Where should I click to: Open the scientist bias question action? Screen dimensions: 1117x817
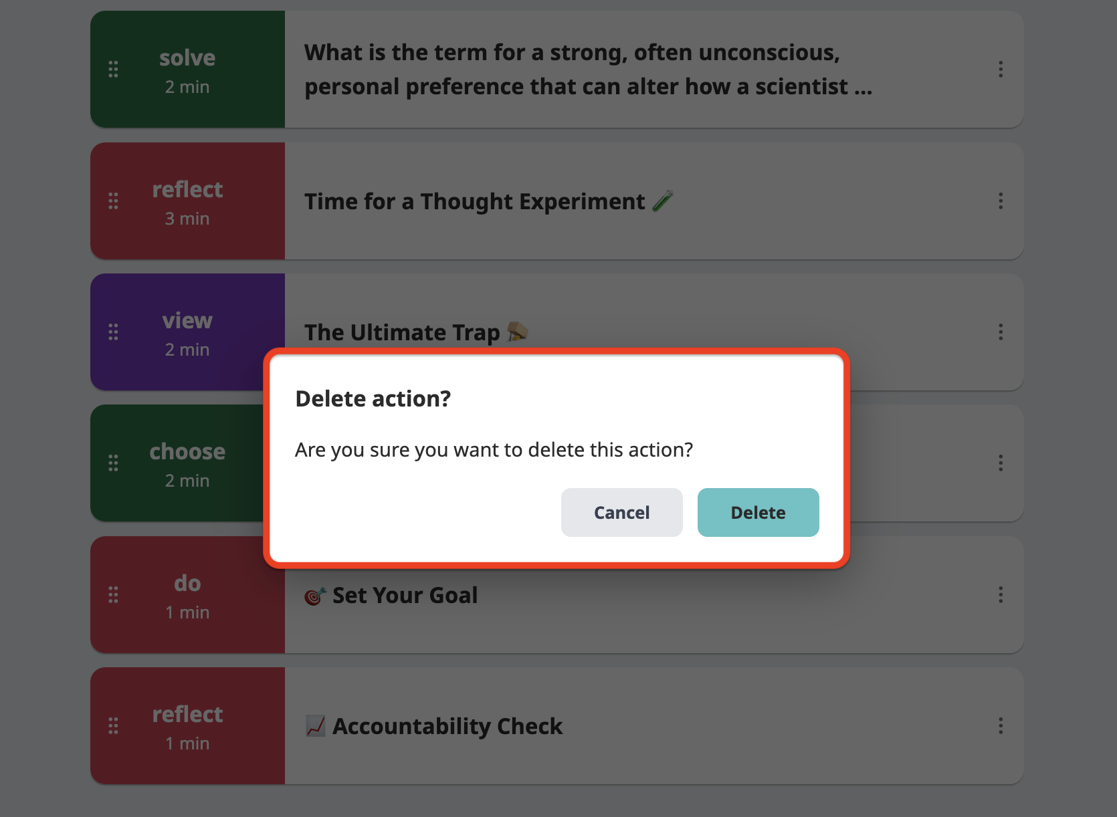(589, 70)
